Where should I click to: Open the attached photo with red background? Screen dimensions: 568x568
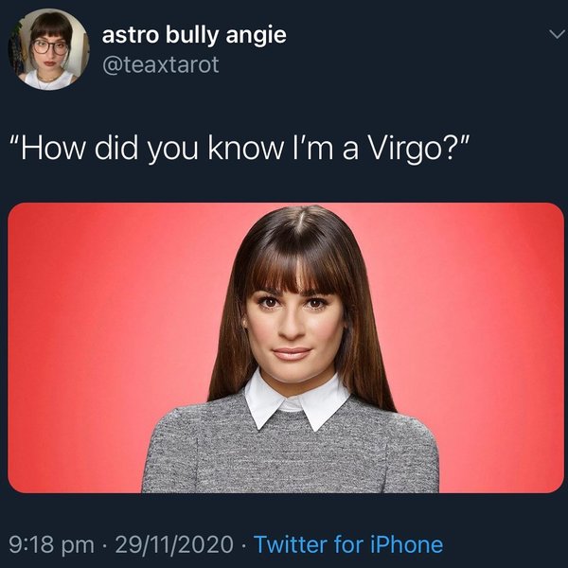click(286, 347)
